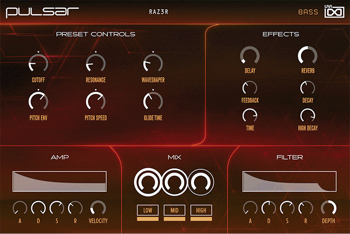Click the Pulsar logo
The image size is (350, 234).
(42, 12)
